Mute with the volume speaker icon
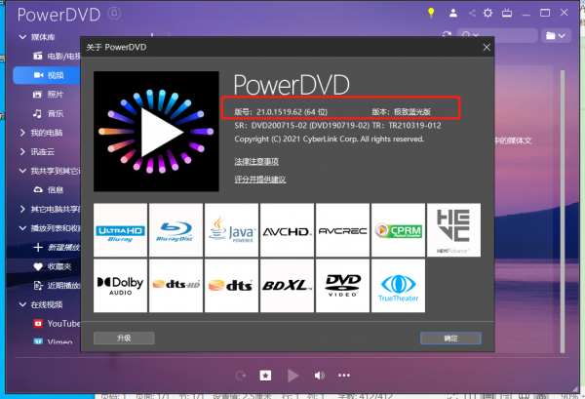The width and height of the screenshot is (585, 399). click(x=320, y=376)
